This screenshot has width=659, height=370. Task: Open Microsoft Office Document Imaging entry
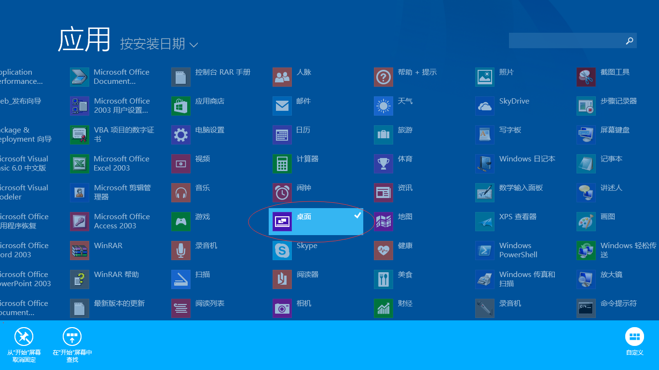(x=110, y=77)
